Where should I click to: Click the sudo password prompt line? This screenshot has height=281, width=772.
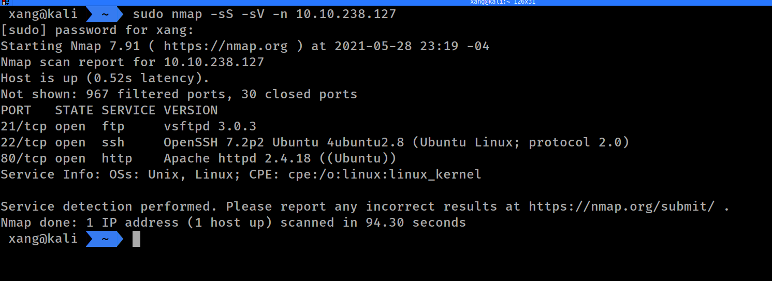pos(97,30)
